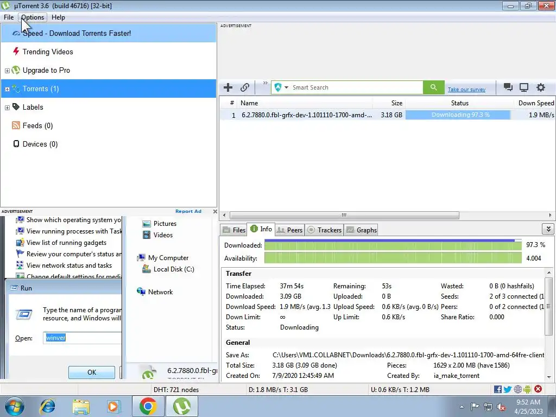Viewport: 556px width, 417px height.
Task: Open Preferences gear icon
Action: coord(540,87)
